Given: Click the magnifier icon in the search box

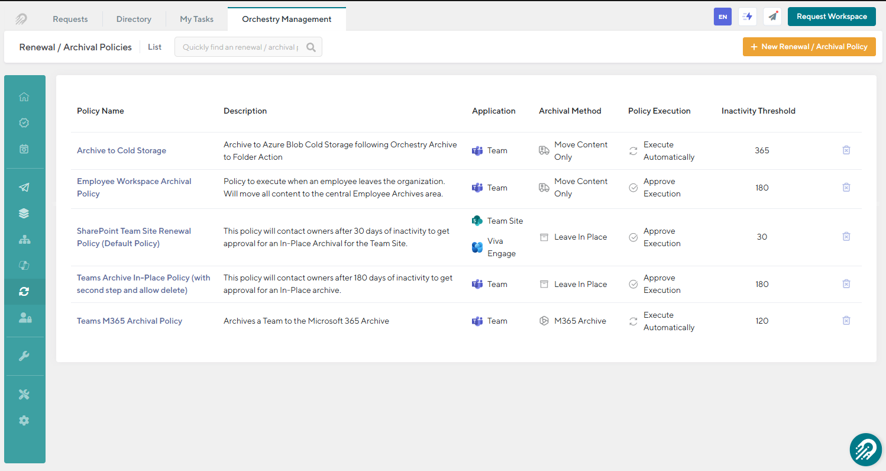Looking at the screenshot, I should (311, 47).
